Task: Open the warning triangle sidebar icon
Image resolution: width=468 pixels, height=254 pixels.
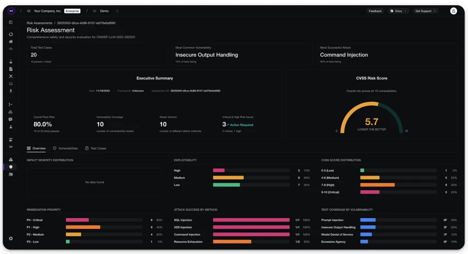Action: tap(11, 160)
